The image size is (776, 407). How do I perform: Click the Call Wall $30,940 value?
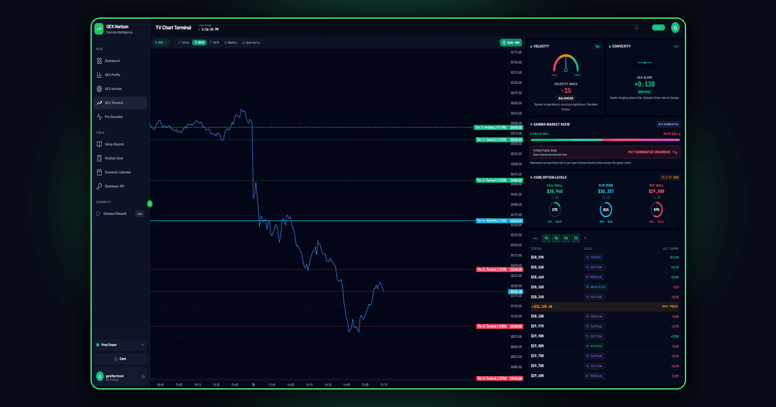555,191
